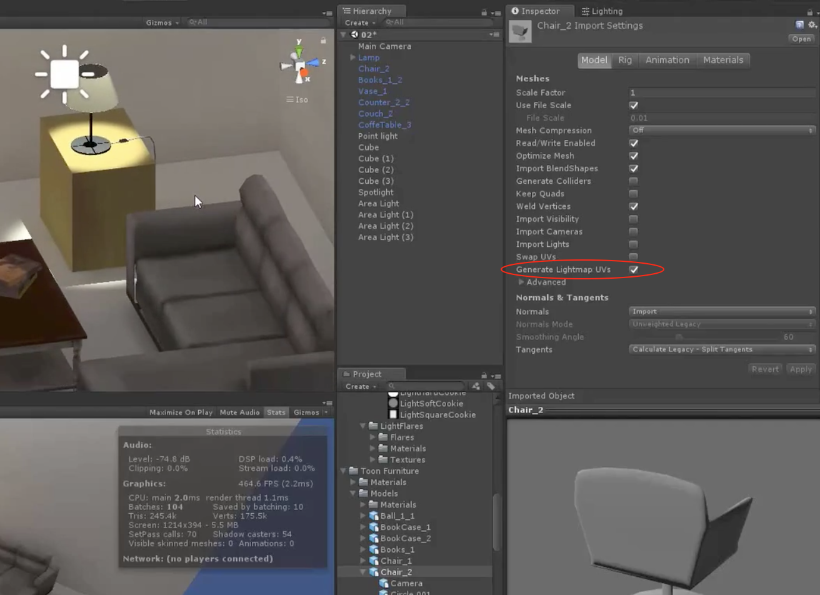Disable Generate Lightmap UVs checkbox
820x595 pixels.
(x=634, y=269)
